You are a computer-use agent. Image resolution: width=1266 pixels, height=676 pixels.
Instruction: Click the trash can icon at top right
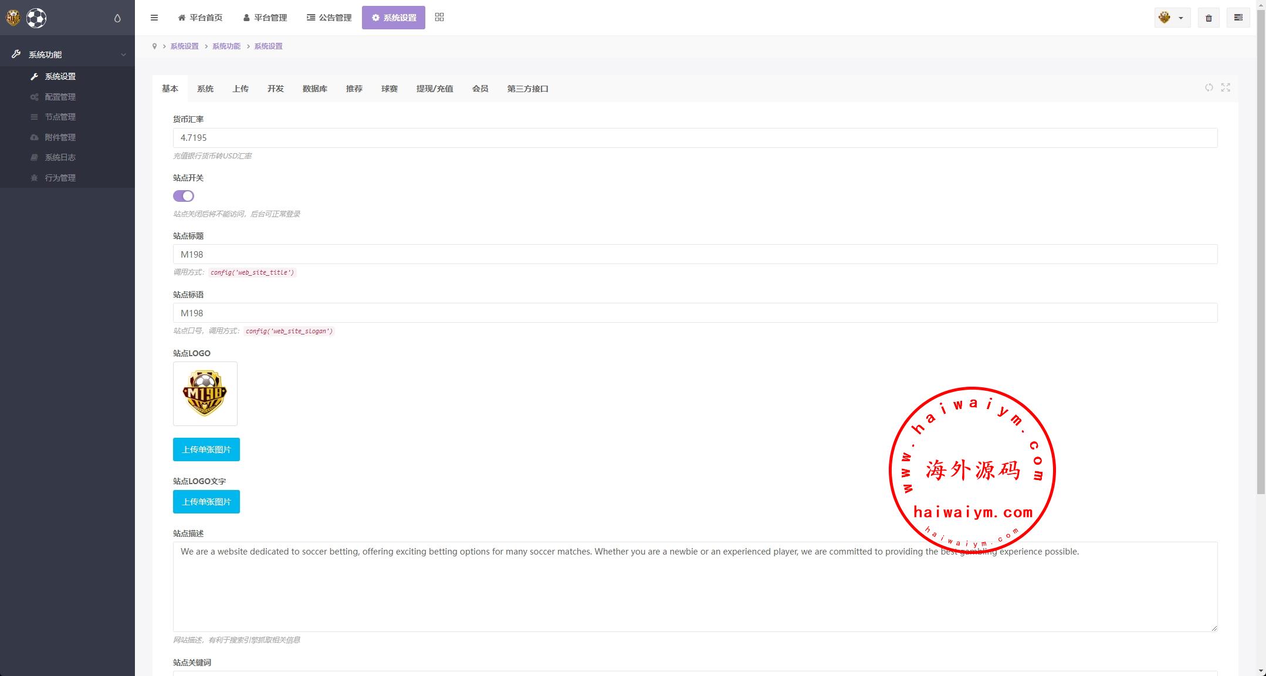pos(1209,18)
